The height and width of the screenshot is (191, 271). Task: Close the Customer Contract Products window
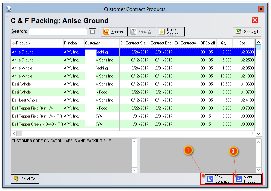[x=261, y=9]
